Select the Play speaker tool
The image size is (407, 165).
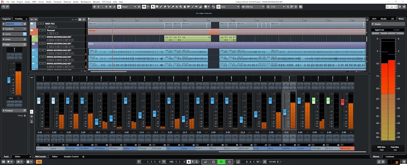click(x=197, y=7)
